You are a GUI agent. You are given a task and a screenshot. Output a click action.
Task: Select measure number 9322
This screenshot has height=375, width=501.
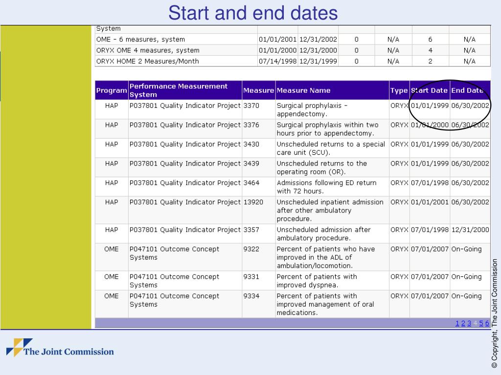251,249
